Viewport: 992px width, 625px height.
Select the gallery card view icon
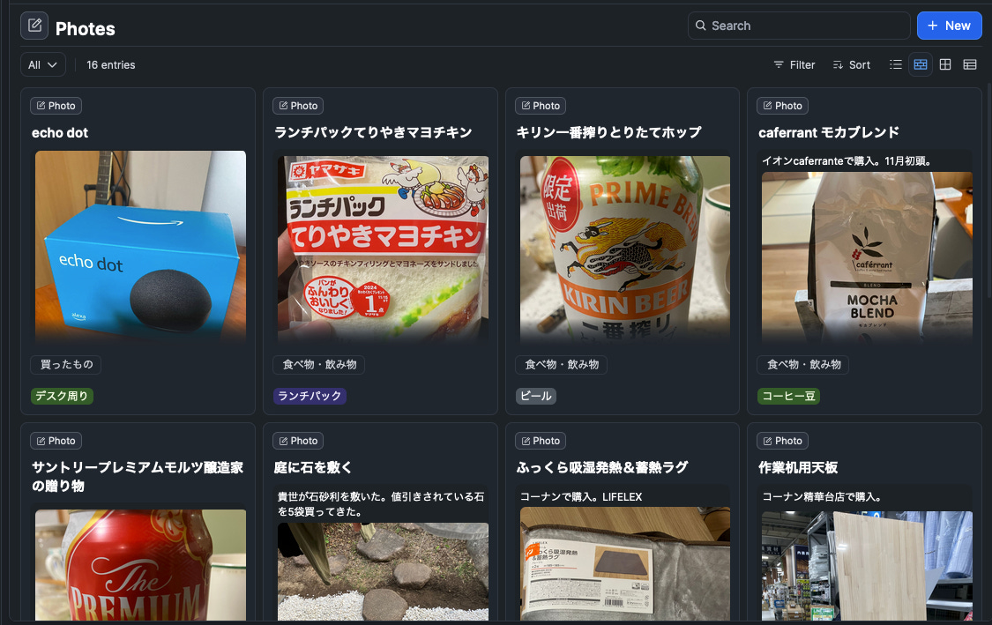921,64
